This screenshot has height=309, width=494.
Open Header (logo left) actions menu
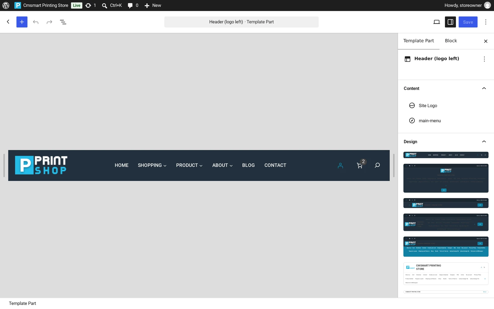(x=484, y=59)
